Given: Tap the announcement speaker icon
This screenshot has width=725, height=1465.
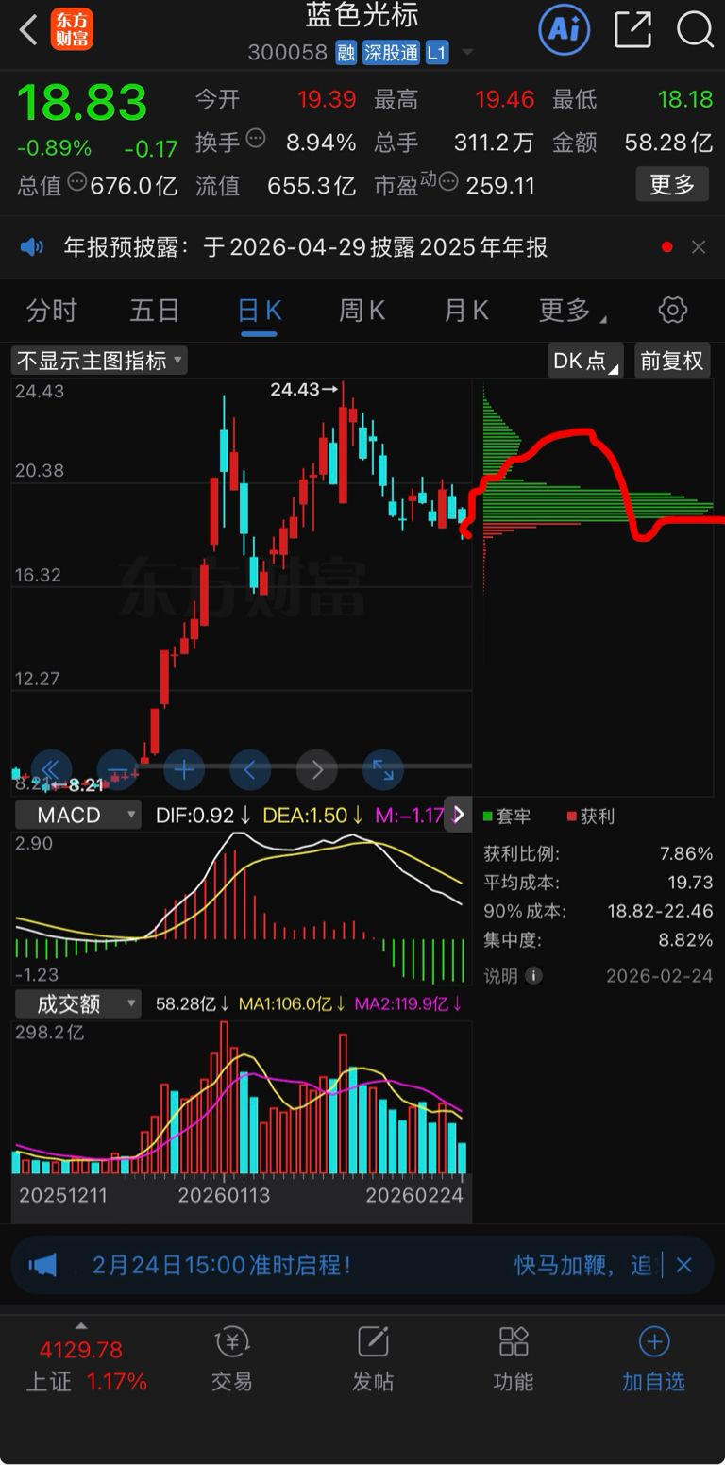Looking at the screenshot, I should 32,248.
